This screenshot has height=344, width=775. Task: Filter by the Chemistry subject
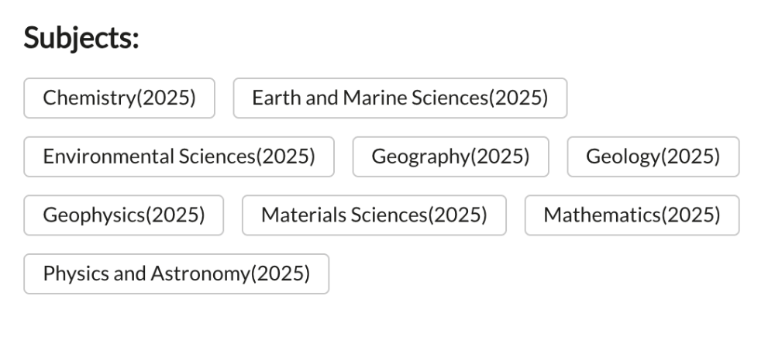tap(119, 98)
